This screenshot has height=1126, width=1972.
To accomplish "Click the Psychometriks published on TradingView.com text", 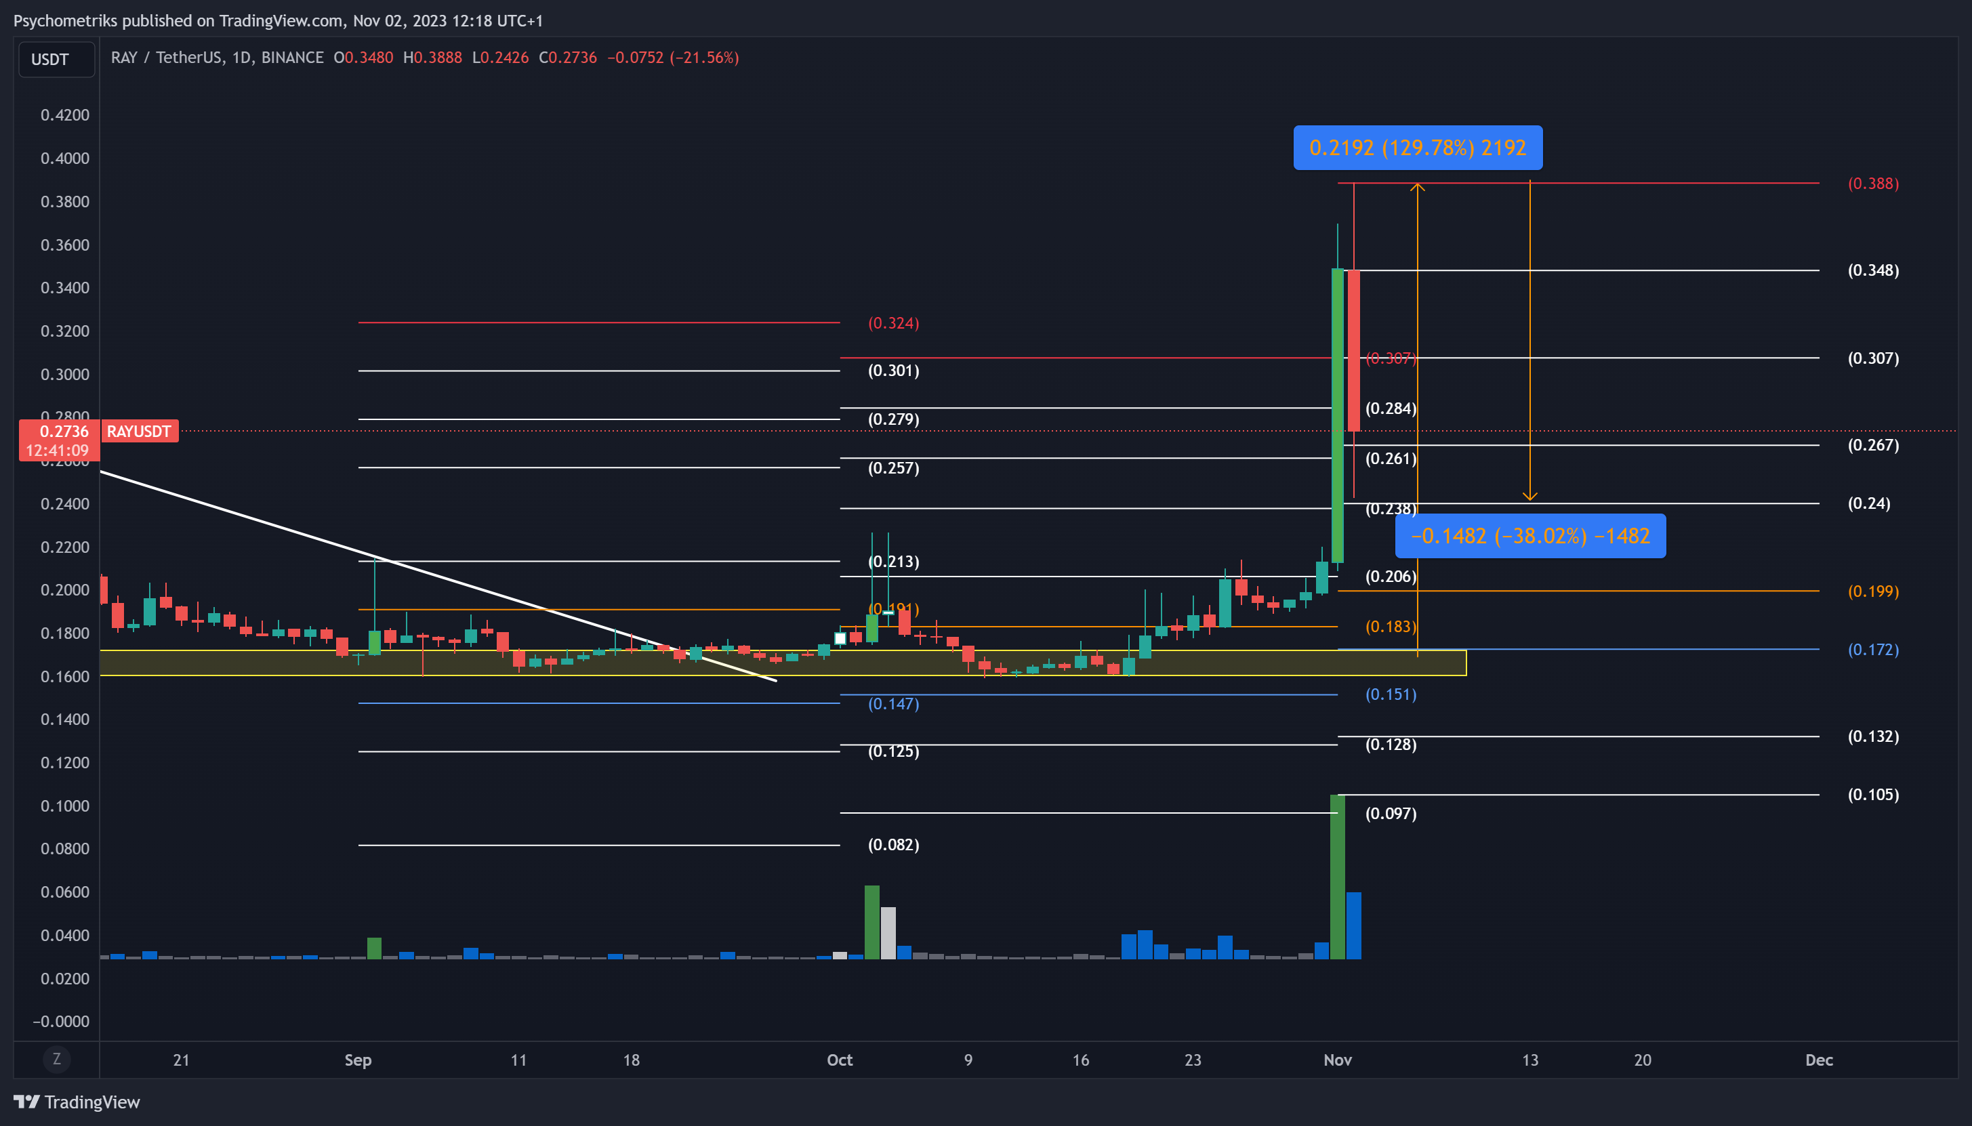I will point(178,21).
